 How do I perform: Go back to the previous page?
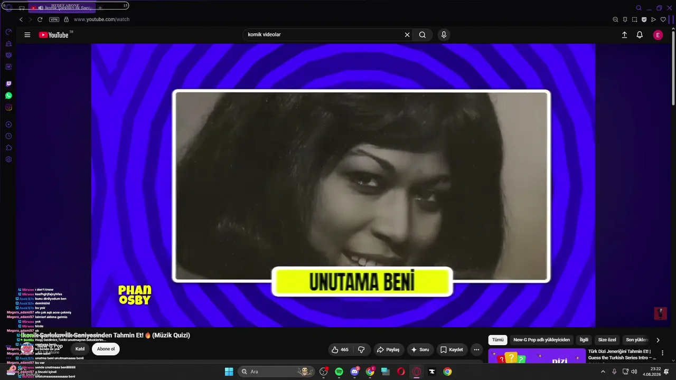click(21, 20)
